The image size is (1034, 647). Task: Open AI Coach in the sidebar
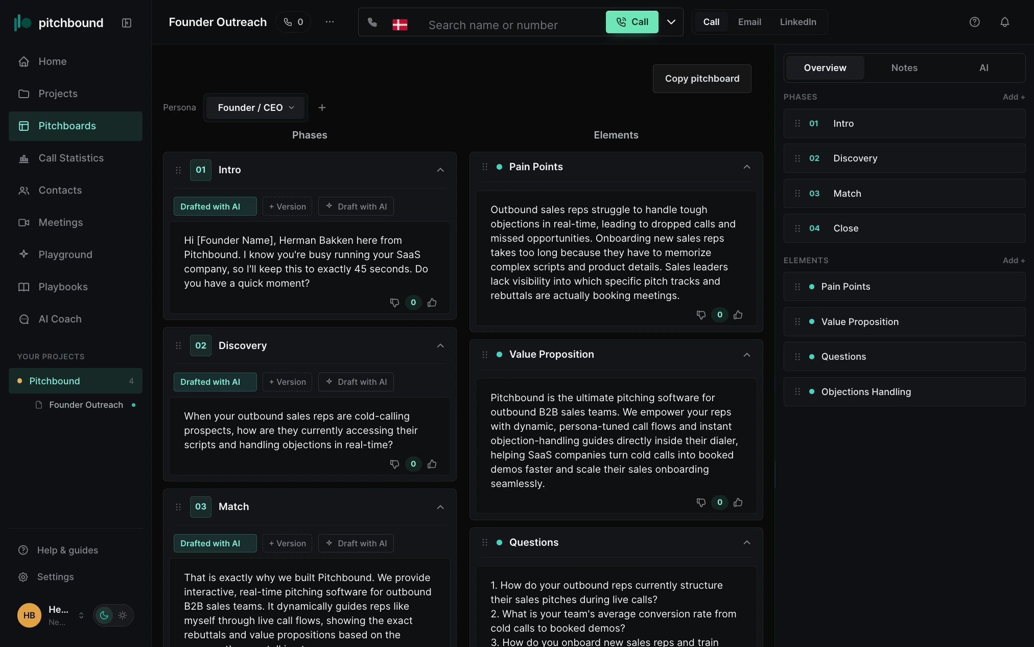point(76,319)
